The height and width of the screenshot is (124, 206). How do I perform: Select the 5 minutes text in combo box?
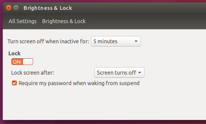[x=105, y=41]
